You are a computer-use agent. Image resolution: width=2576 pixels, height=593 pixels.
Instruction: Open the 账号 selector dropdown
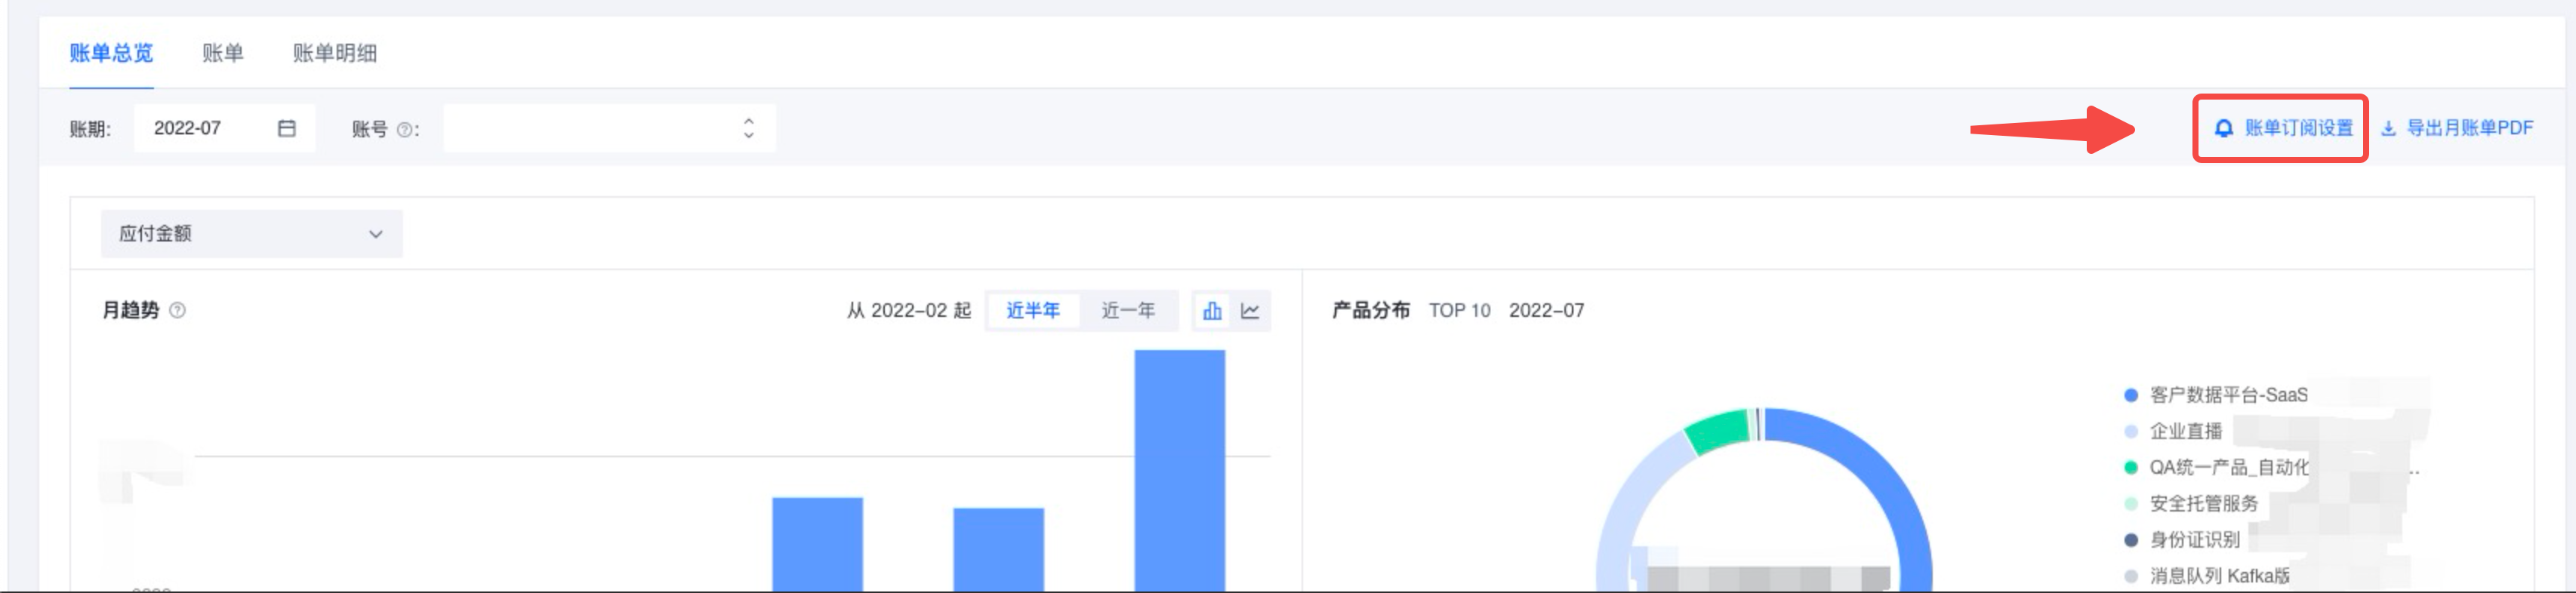609,128
